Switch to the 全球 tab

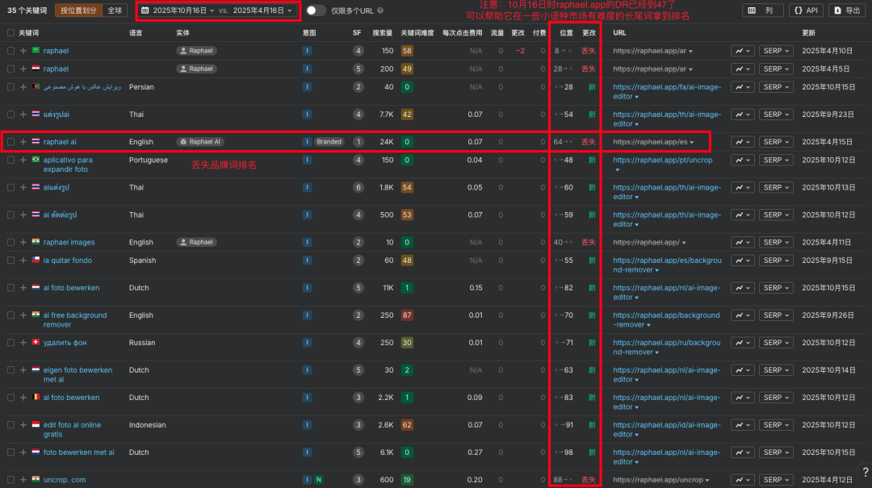[115, 10]
